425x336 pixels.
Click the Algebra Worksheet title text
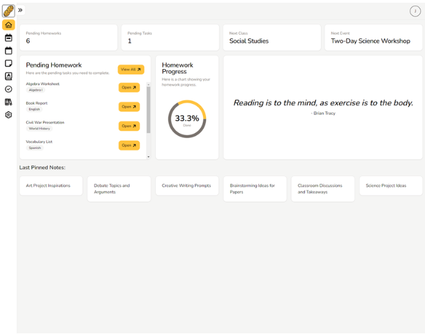click(x=42, y=84)
